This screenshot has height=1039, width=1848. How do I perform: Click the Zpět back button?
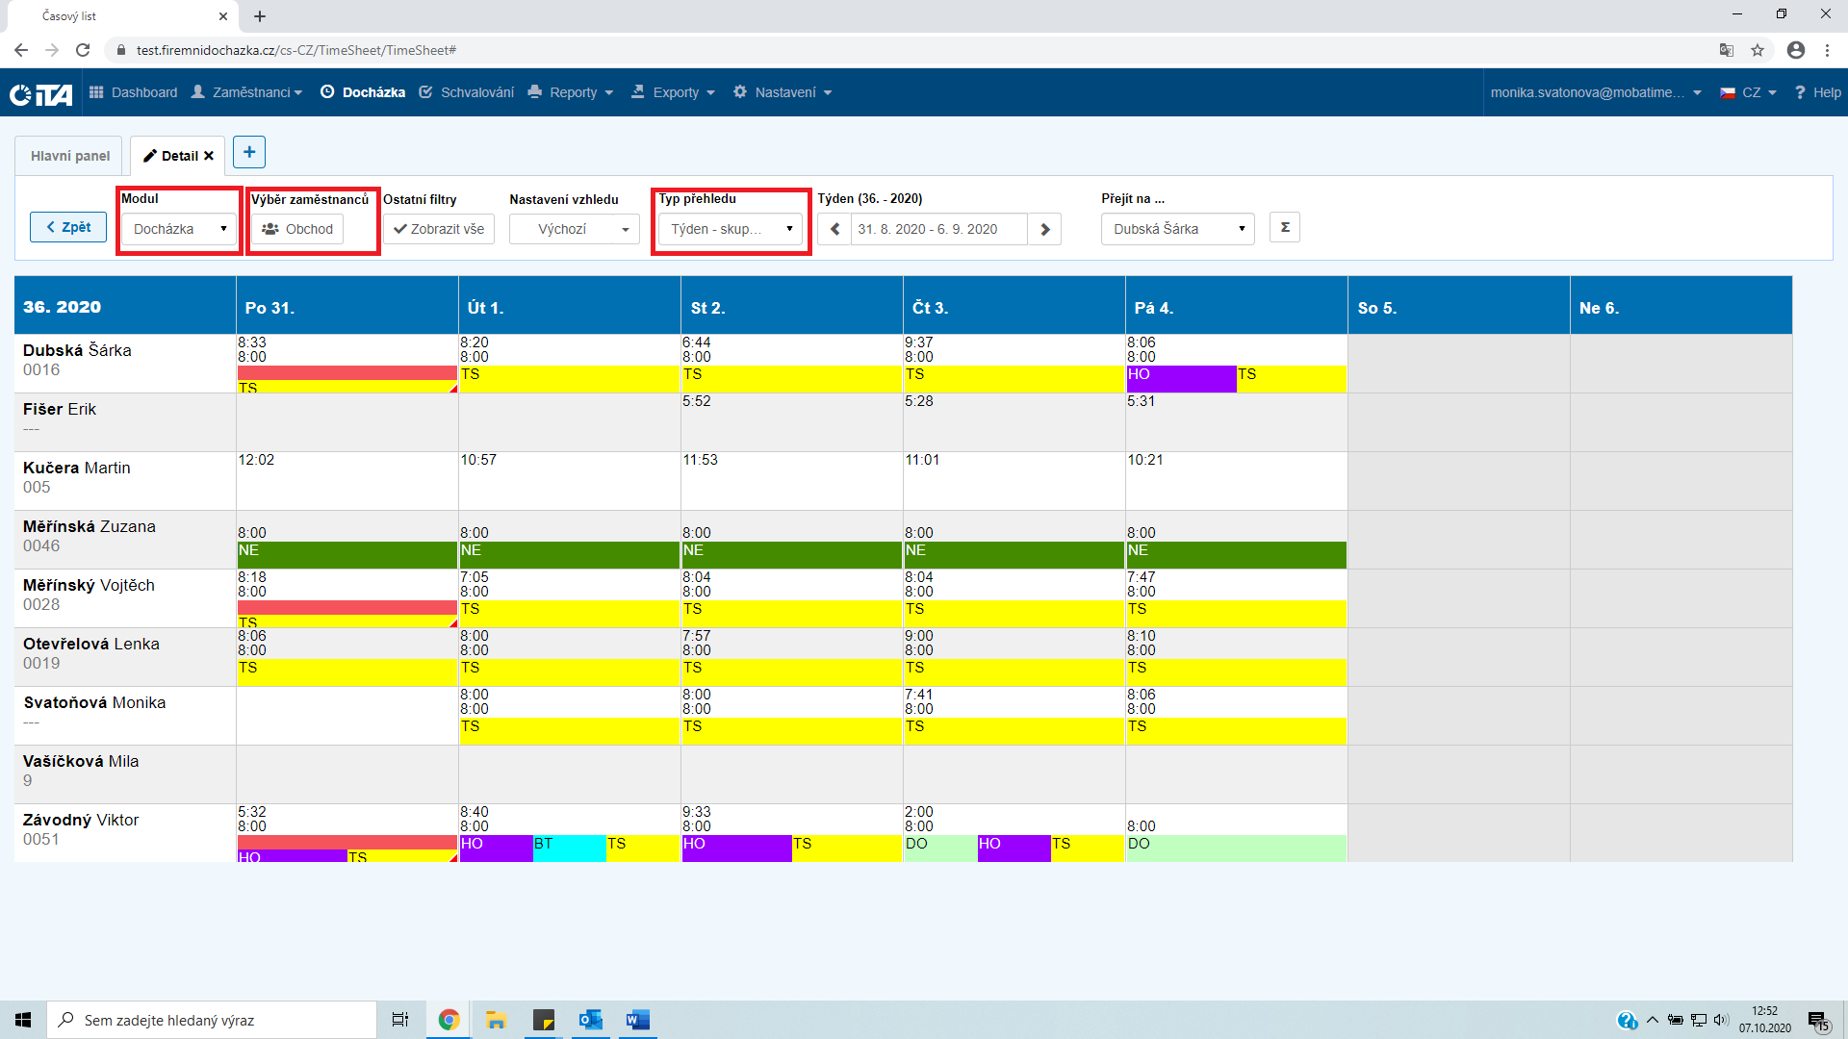(68, 227)
